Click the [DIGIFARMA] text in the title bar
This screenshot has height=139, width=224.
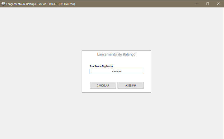67,4
